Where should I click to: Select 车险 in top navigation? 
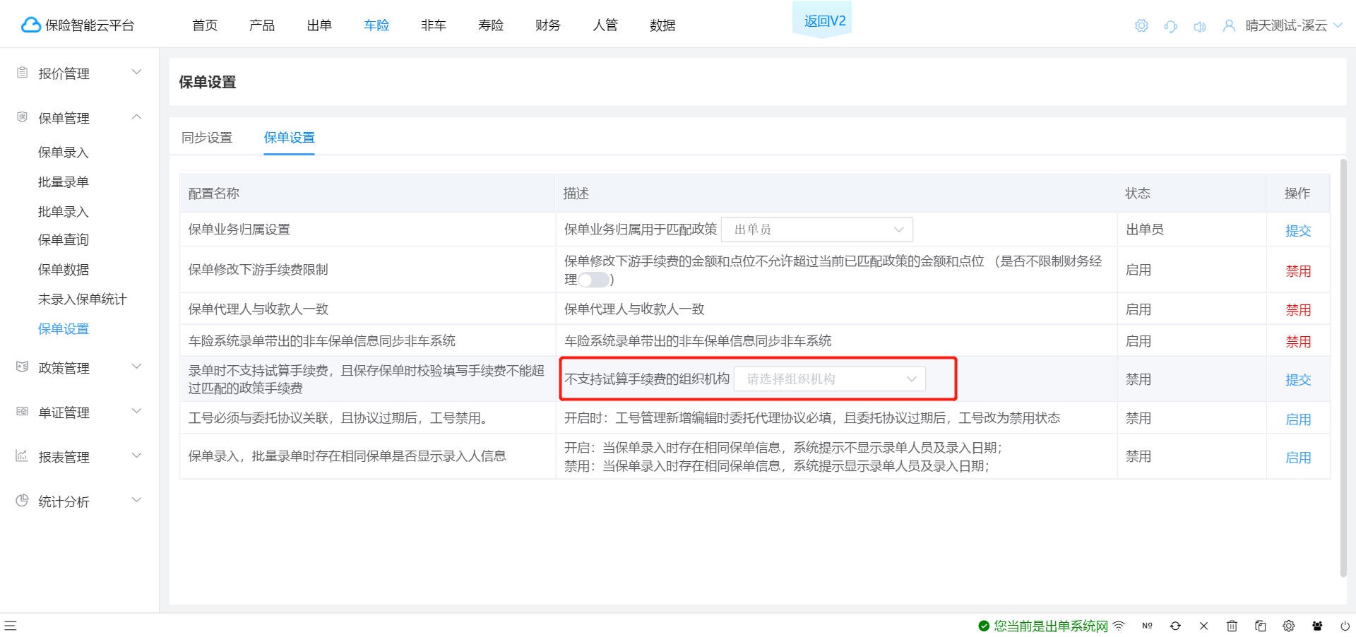tap(376, 25)
